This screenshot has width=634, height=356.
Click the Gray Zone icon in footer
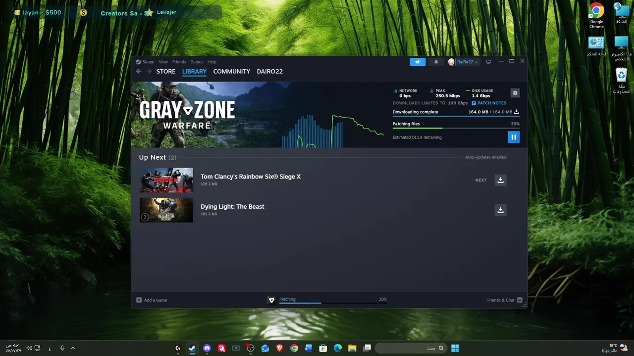(x=271, y=300)
